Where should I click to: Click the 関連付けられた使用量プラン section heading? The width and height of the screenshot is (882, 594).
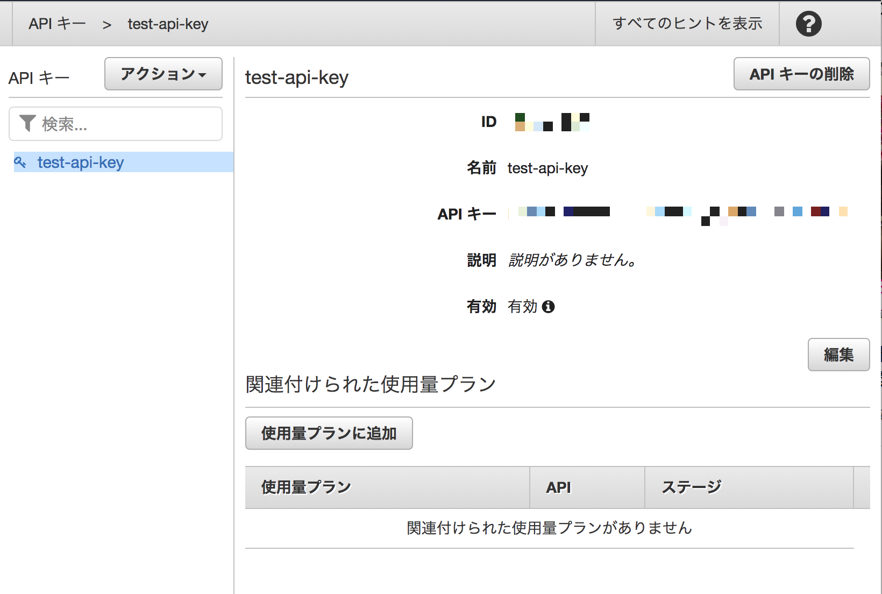click(x=370, y=384)
